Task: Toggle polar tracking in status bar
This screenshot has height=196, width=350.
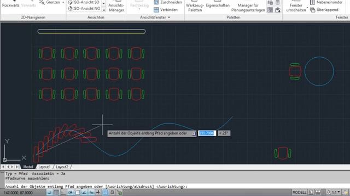Action: point(71,192)
